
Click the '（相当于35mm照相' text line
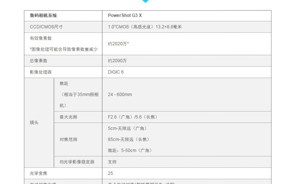[79, 95]
